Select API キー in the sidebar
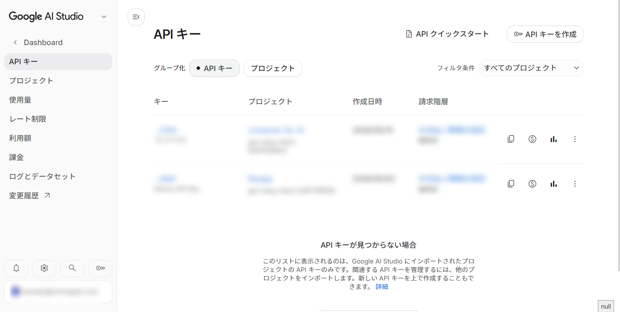620x312 pixels. tap(58, 62)
